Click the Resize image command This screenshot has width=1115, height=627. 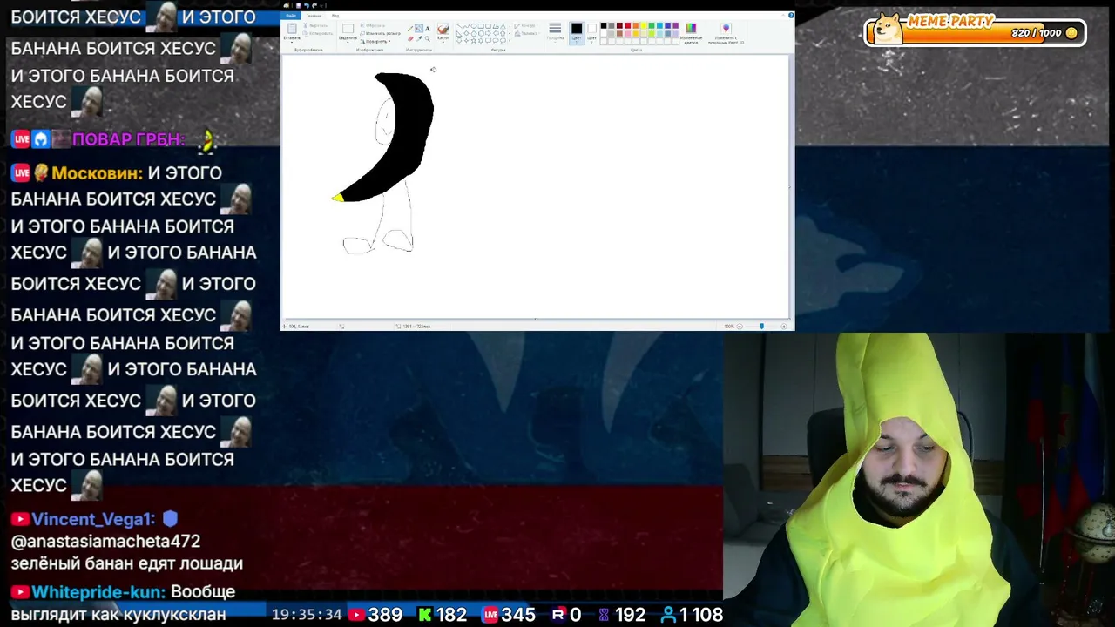point(380,33)
